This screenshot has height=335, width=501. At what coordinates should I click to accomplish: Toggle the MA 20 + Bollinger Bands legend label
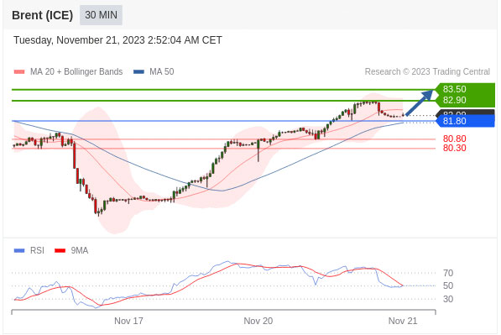click(76, 71)
